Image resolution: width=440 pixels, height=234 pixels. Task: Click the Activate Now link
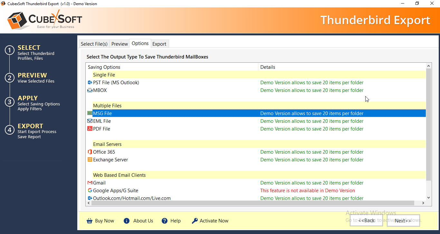[x=214, y=221]
